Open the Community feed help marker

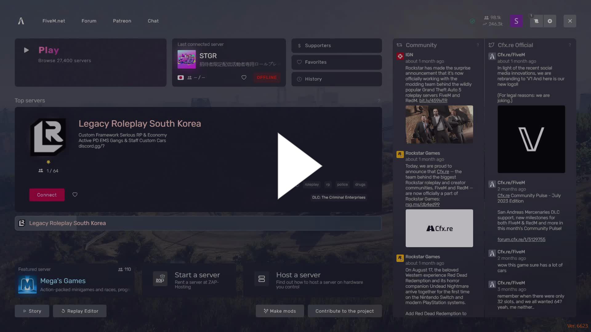(x=478, y=45)
